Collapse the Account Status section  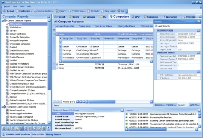pos(198,31)
